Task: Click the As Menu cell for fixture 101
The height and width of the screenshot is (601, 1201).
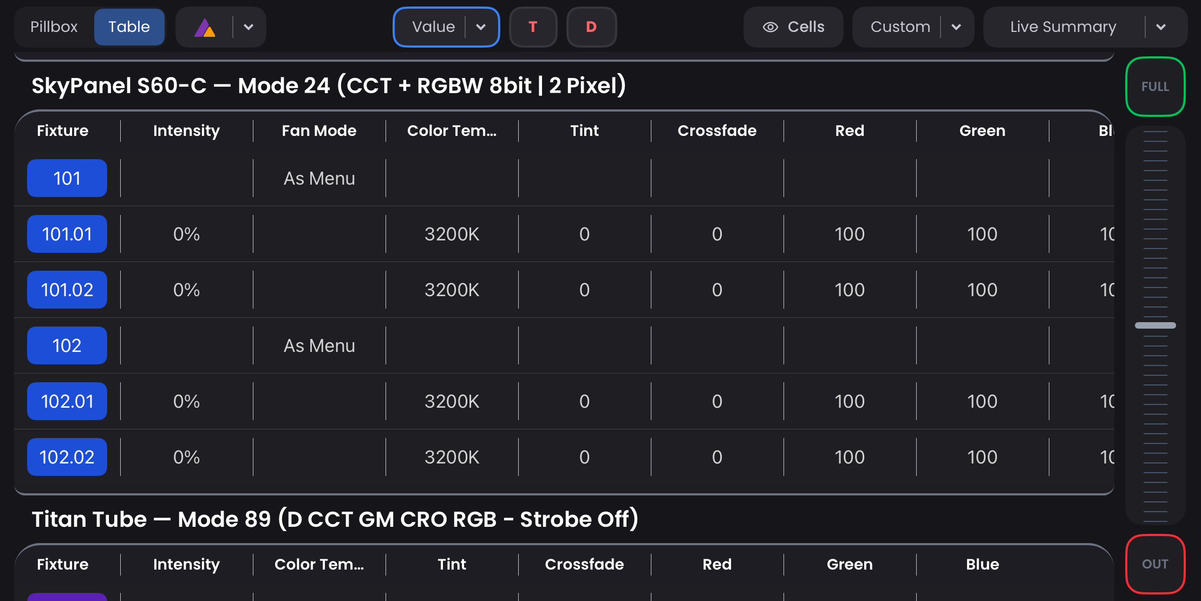Action: click(319, 178)
